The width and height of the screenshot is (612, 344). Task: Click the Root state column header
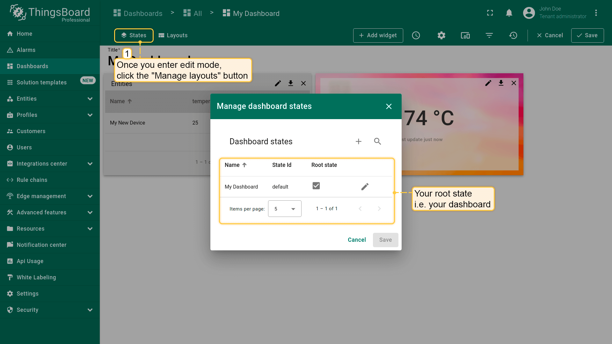click(x=324, y=165)
